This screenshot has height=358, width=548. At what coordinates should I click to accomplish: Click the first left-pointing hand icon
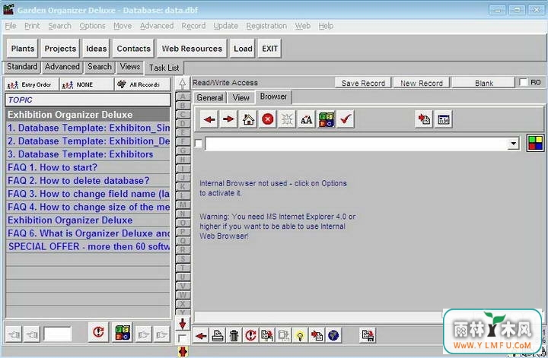(14, 334)
